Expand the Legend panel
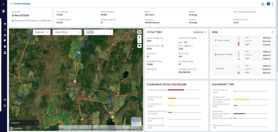Viewport: 278px width, 132px height. pyautogui.click(x=24, y=123)
